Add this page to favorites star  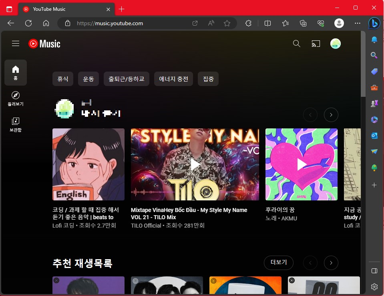tap(227, 23)
